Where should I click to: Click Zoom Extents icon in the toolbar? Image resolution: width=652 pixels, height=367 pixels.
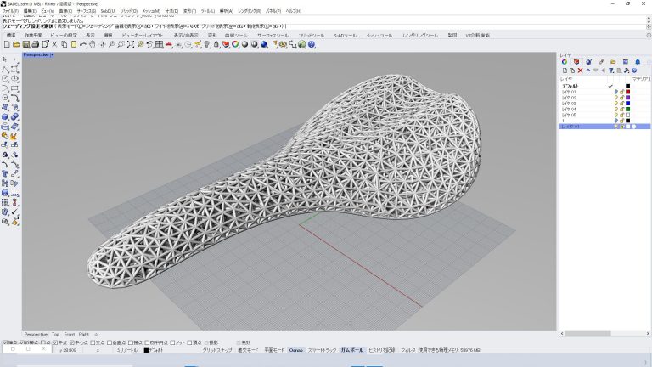tap(131, 44)
